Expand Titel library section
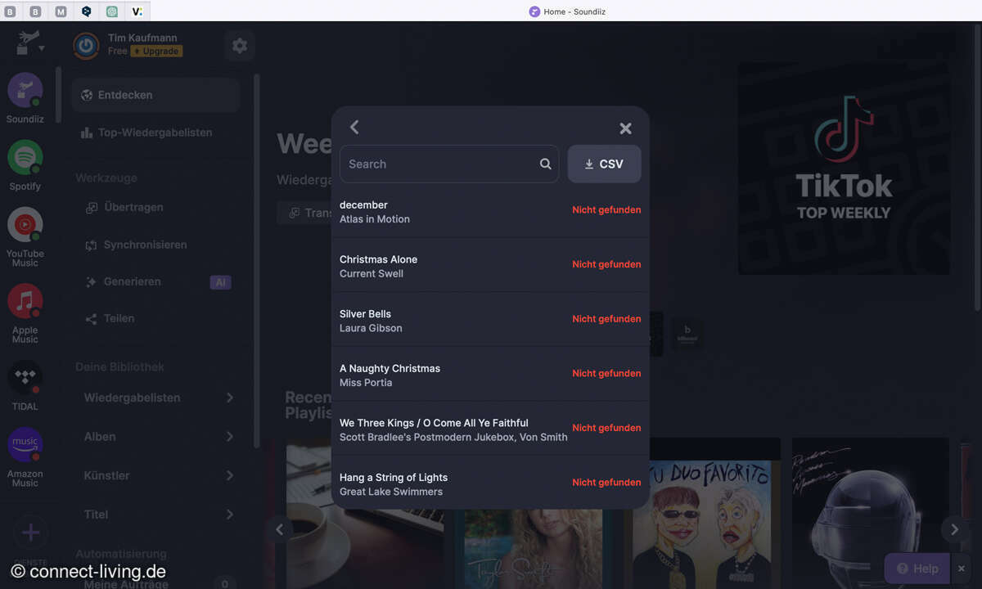Image resolution: width=982 pixels, height=589 pixels. pos(159,515)
